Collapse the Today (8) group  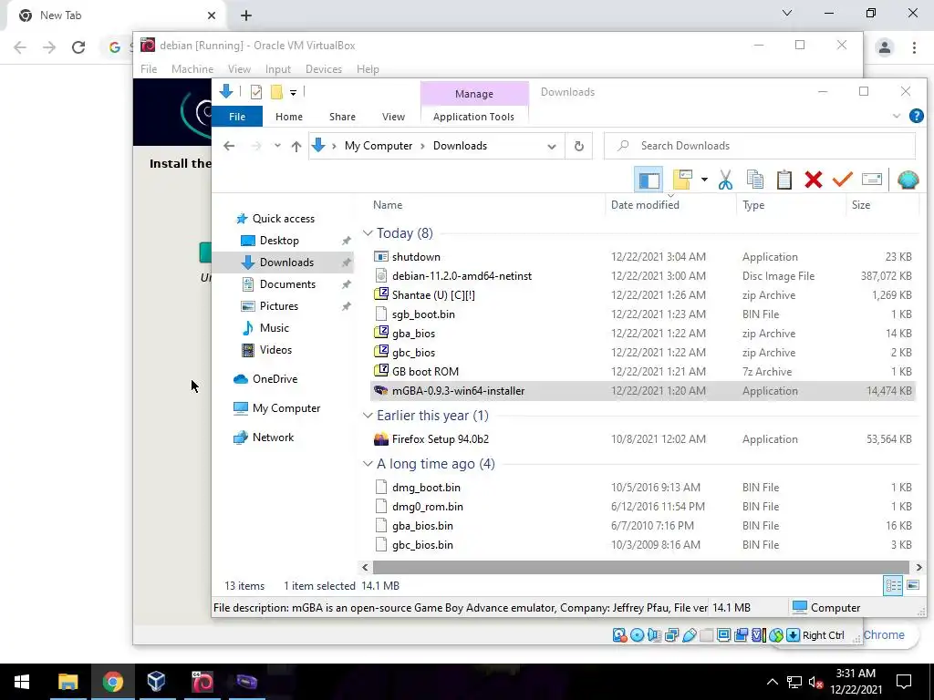(x=368, y=232)
